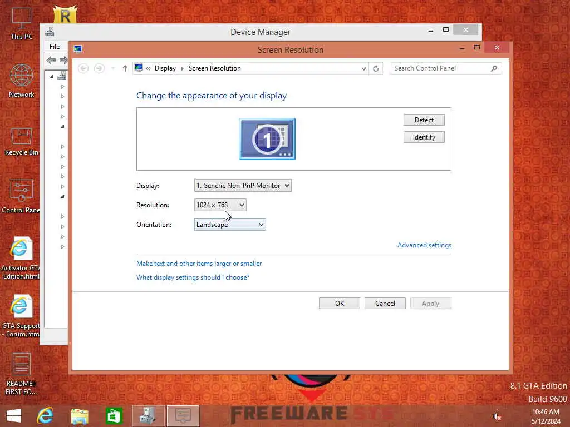The image size is (570, 427).
Task: Click the Screen Resolution title bar icon
Action: pyautogui.click(x=77, y=49)
